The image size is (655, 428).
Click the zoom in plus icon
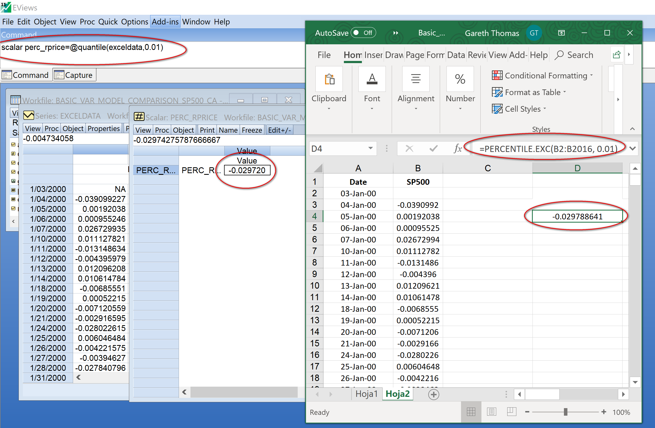(x=603, y=412)
